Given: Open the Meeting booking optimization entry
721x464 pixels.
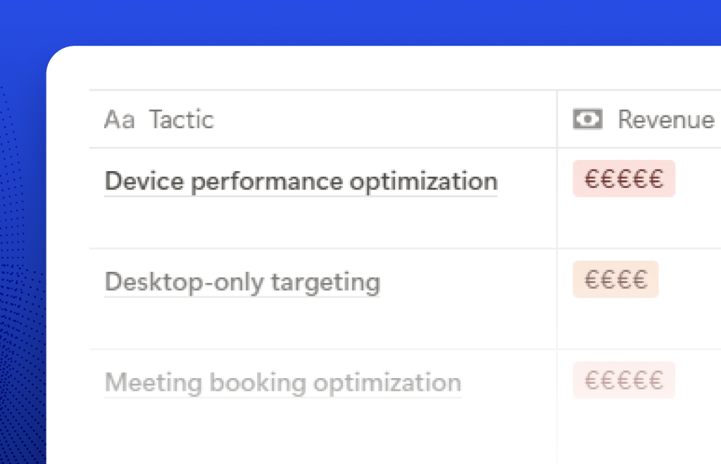Looking at the screenshot, I should (x=282, y=383).
